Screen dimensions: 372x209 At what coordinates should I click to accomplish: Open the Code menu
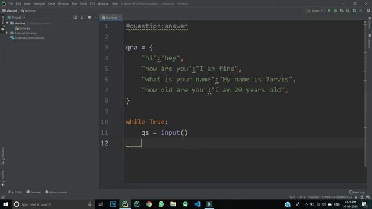pos(52,4)
